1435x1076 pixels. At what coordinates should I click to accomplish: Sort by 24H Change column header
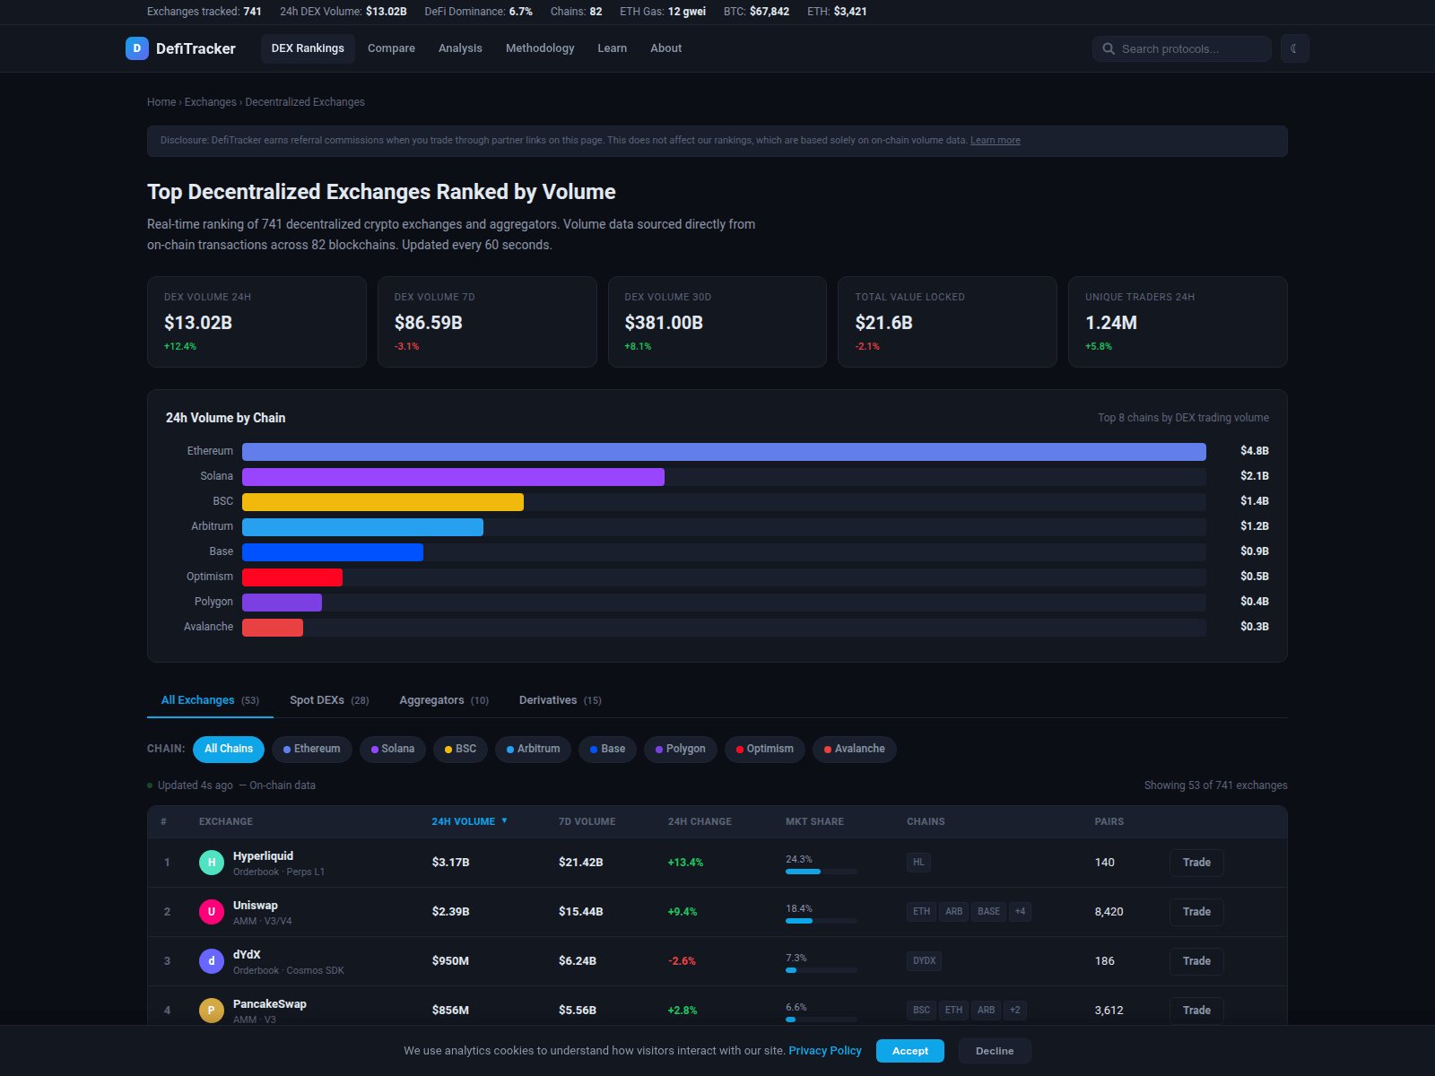point(700,821)
